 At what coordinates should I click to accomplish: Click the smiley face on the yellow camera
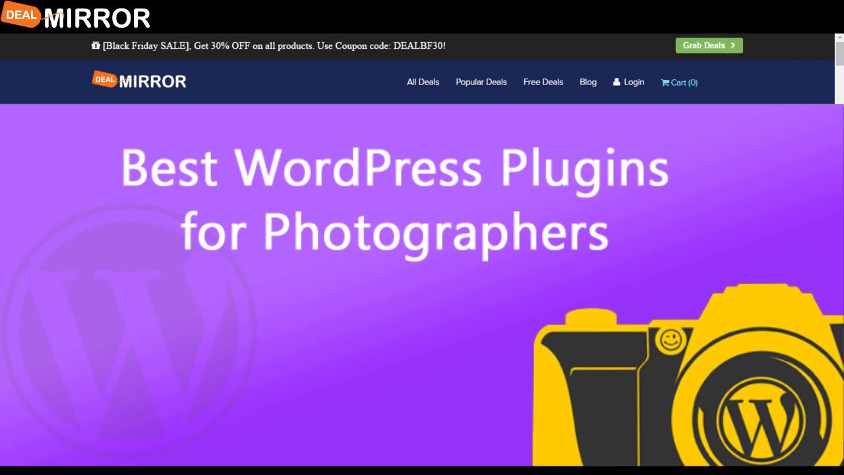click(x=671, y=340)
